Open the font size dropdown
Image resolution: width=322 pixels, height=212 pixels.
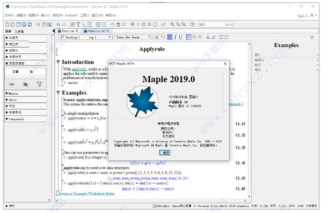[158, 37]
